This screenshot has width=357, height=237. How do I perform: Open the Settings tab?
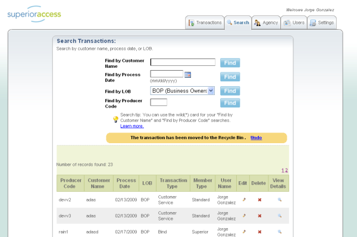tap(322, 23)
